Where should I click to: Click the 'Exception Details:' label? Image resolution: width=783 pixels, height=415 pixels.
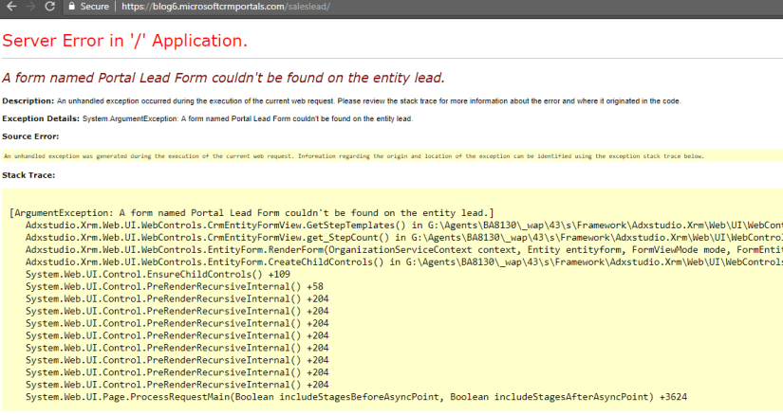pos(41,118)
